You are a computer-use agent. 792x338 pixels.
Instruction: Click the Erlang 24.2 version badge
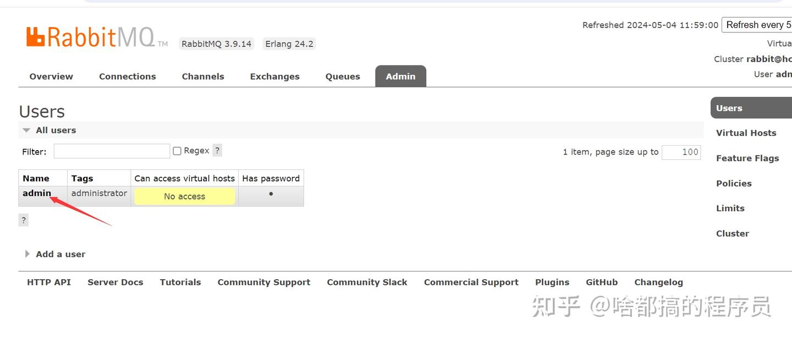tap(289, 44)
